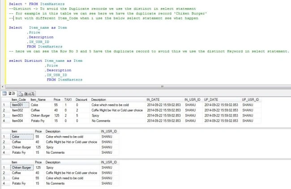The width and height of the screenshot is (291, 189).
Task: Click the Discount column header
Action: pos(82,100)
